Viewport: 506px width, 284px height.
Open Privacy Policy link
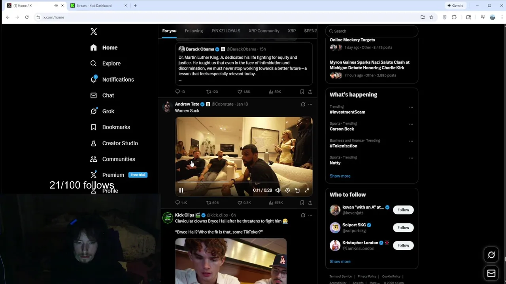click(367, 277)
